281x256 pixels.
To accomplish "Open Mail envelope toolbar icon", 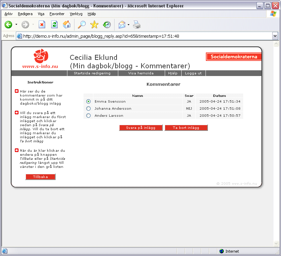I will 122,25.
